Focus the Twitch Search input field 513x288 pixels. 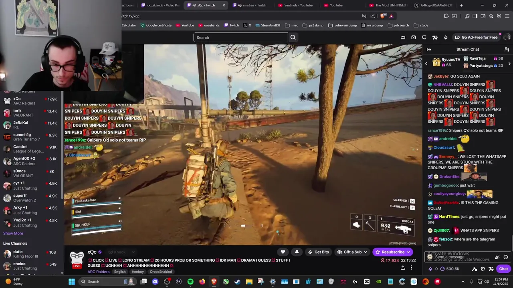pyautogui.click(x=240, y=37)
